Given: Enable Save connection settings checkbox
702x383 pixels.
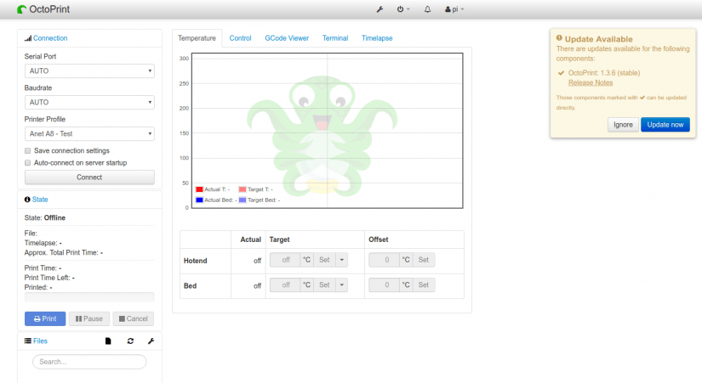Looking at the screenshot, I should coord(28,150).
